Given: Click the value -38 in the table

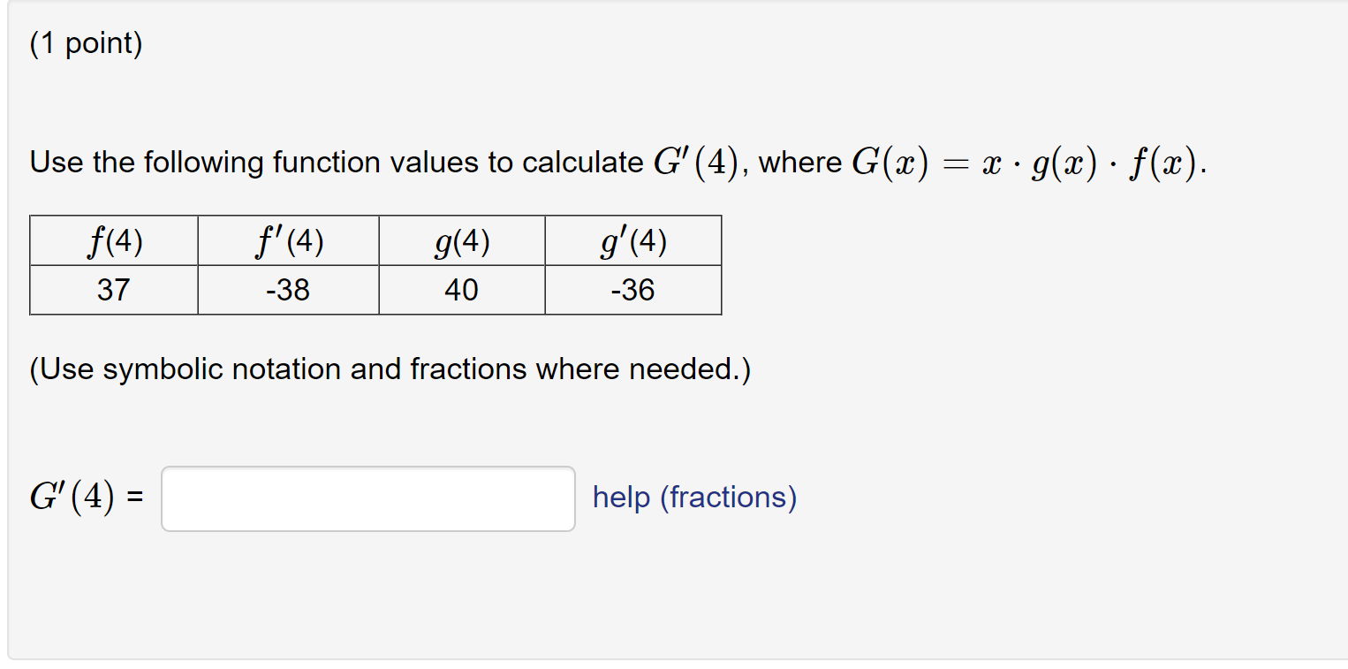Looking at the screenshot, I should [x=286, y=290].
